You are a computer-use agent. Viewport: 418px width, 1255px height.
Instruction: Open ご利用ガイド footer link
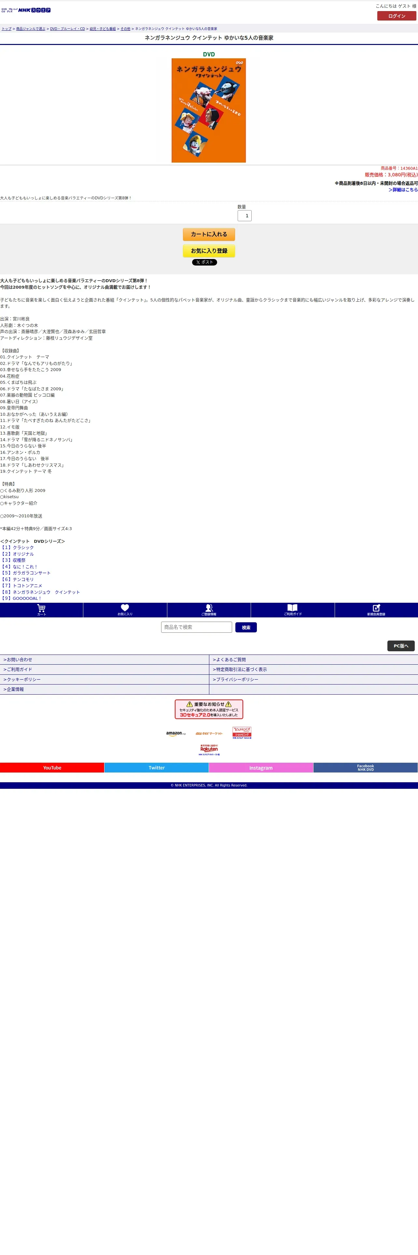104,670
